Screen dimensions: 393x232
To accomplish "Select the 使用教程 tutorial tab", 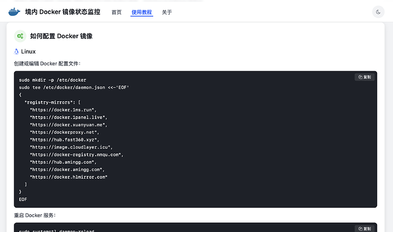I will coord(142,12).
